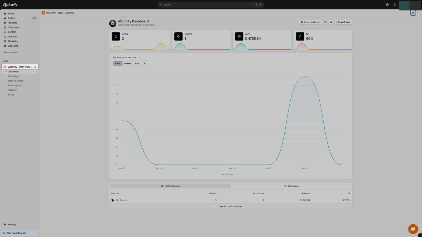The width and height of the screenshot is (422, 237).
Task: Open the Last 7 days date range
Action: 343,22
